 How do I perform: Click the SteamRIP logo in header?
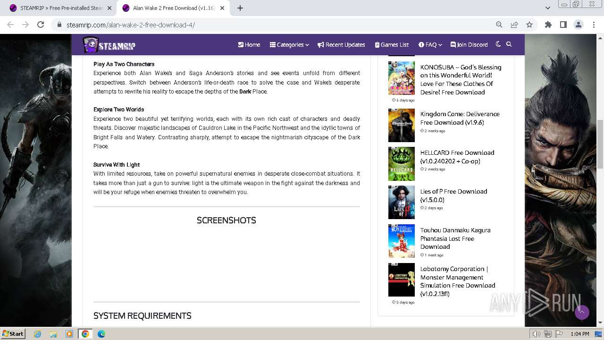tap(109, 45)
